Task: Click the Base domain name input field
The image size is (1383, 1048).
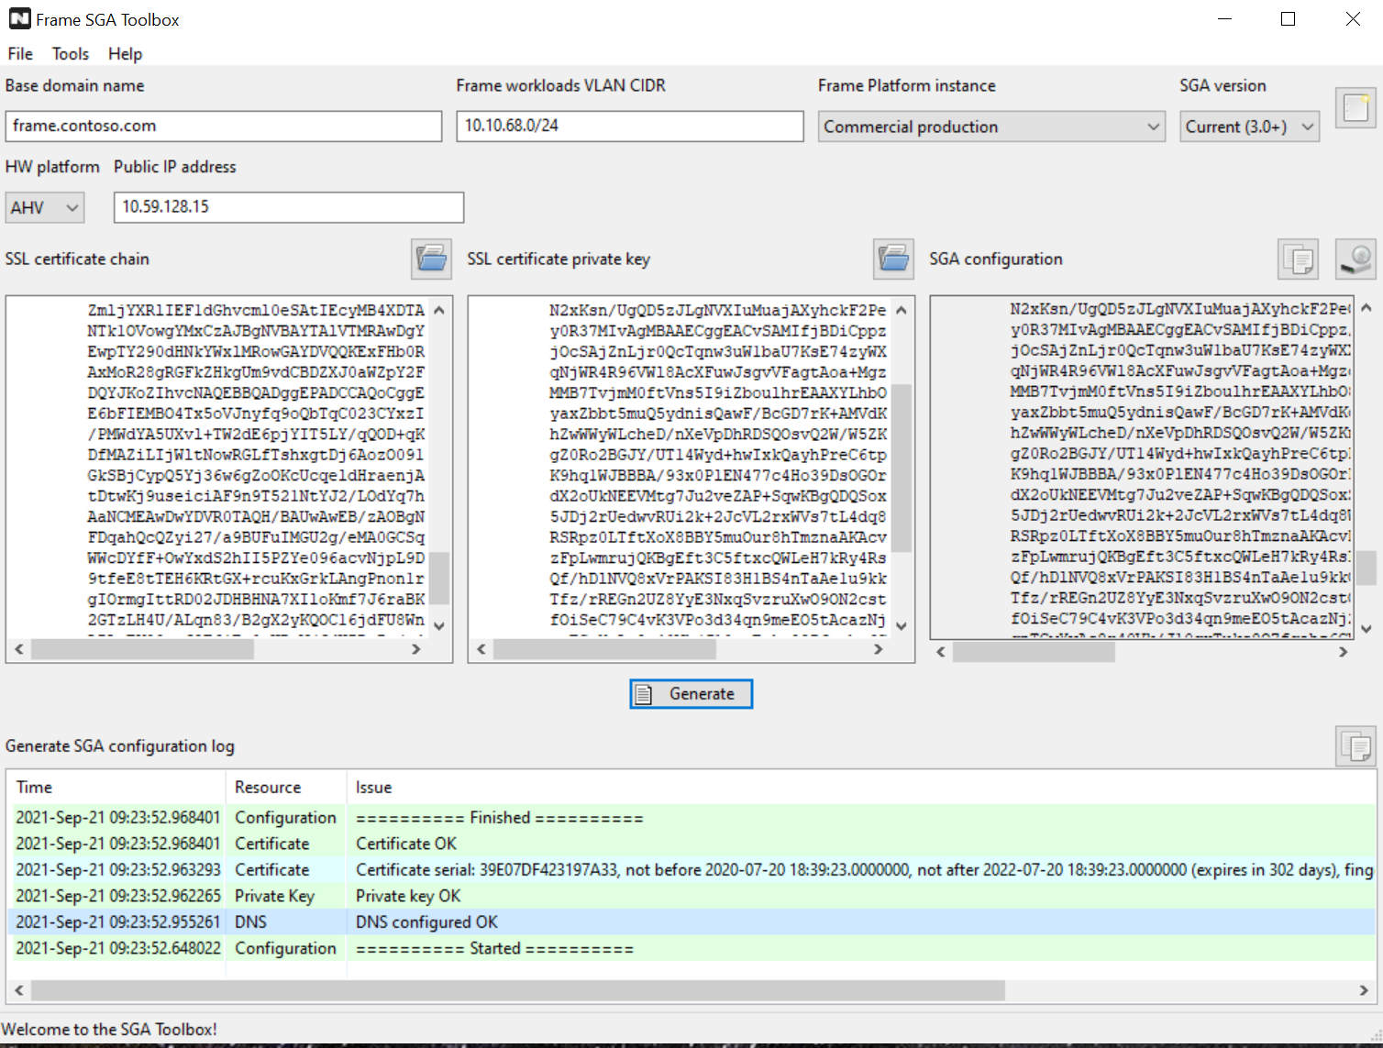Action: tap(224, 126)
